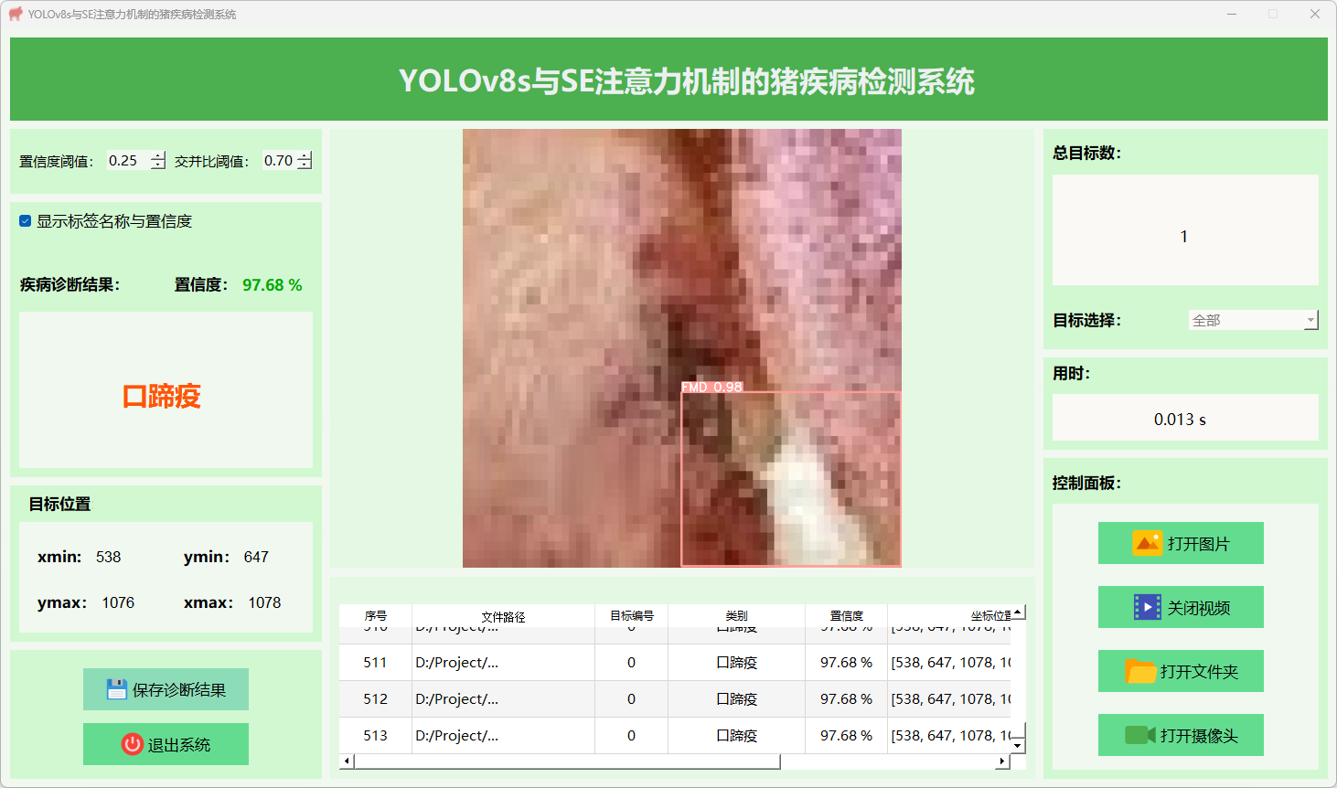This screenshot has height=788, width=1337.
Task: Click the pig app icon in title bar
Action: [16, 14]
